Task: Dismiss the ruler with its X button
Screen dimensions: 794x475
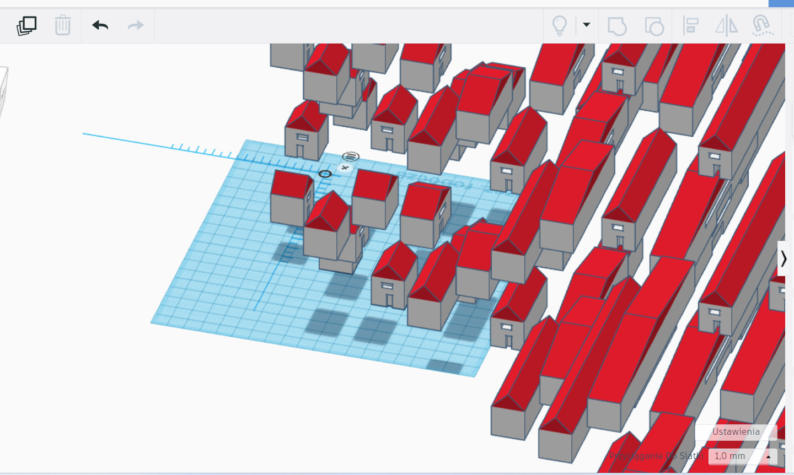Action: tap(345, 168)
